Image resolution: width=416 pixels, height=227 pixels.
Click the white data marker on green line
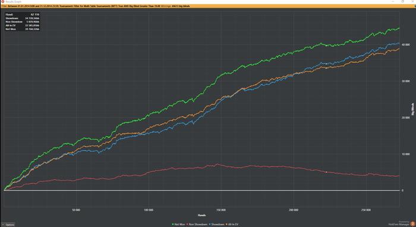326,46
